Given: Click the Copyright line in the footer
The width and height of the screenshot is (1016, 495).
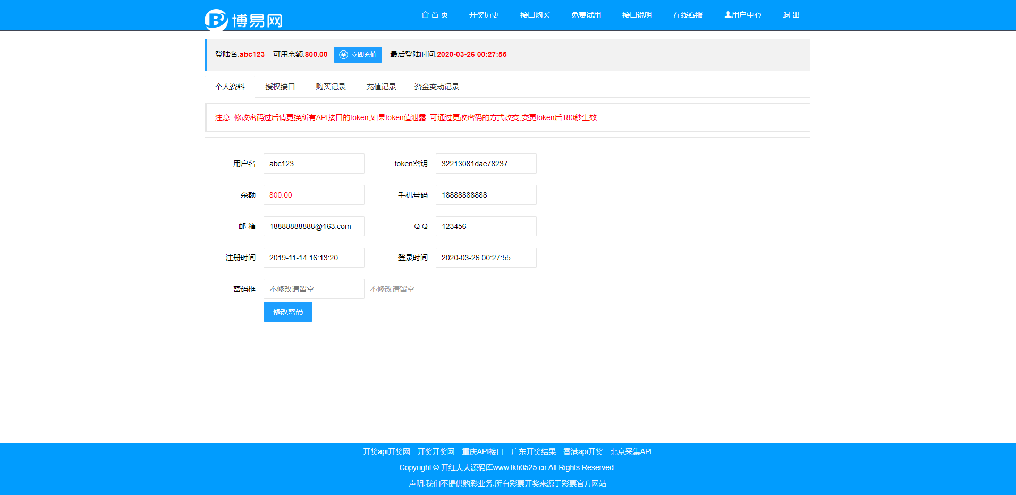Looking at the screenshot, I should 507,467.
